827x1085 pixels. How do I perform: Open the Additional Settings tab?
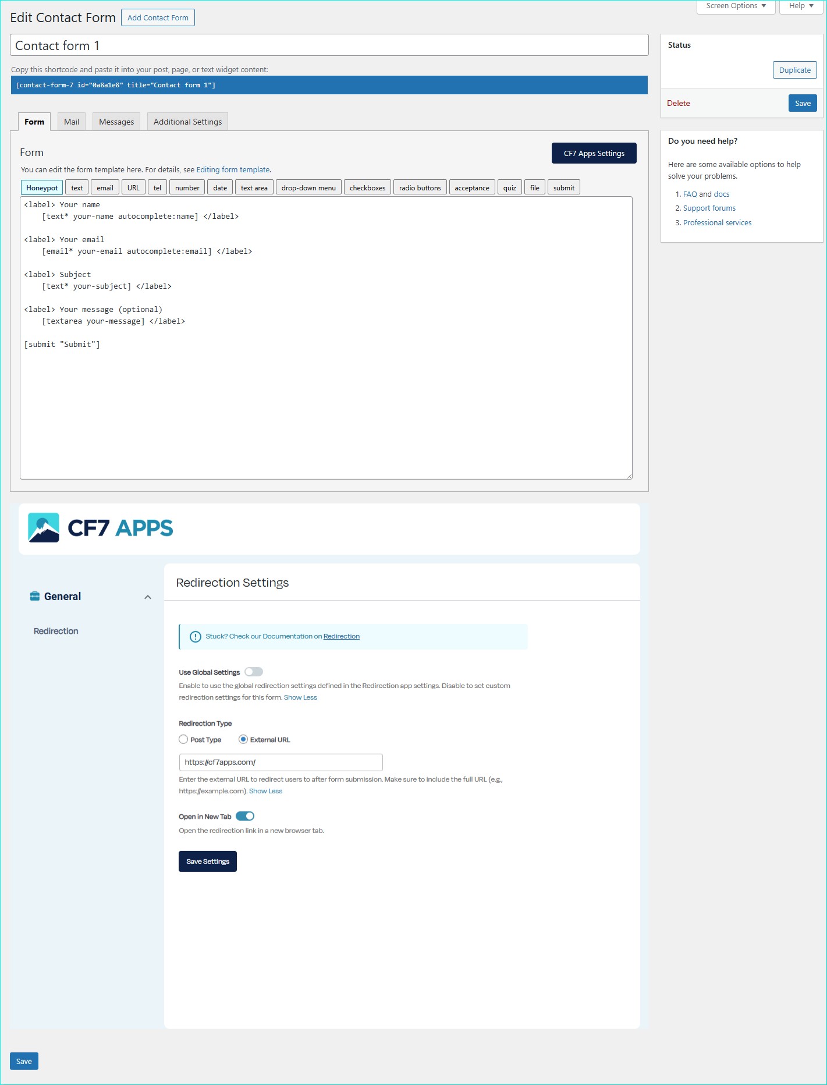[187, 122]
